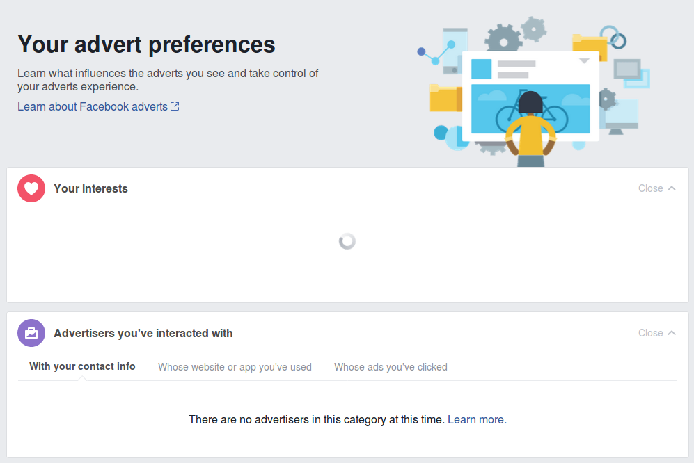Click the Your advert preferences heading
The height and width of the screenshot is (463, 694).
146,44
